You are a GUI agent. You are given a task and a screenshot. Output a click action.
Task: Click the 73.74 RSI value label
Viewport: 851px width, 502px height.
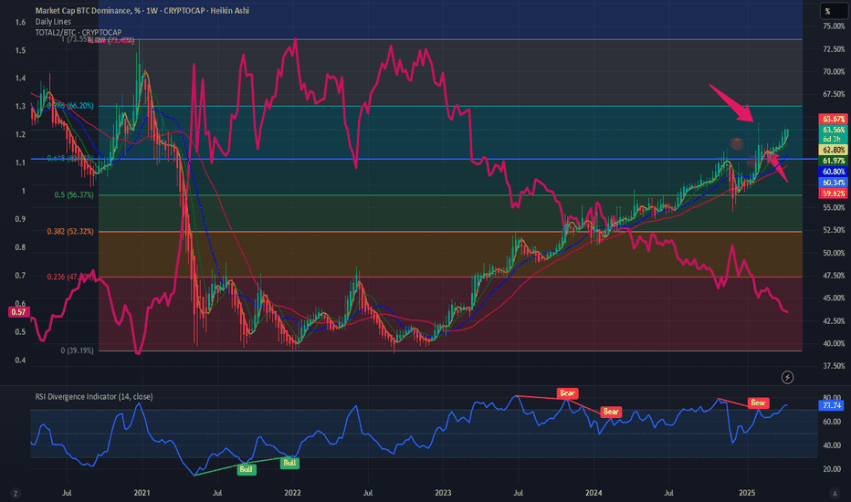click(x=832, y=405)
